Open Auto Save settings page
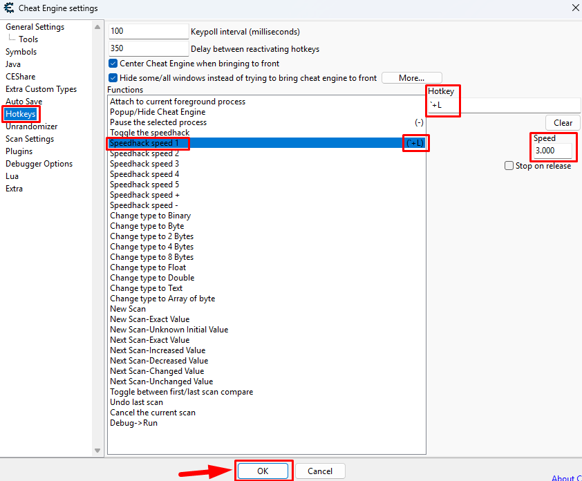Screen dimensions: 582x481 tap(24, 102)
